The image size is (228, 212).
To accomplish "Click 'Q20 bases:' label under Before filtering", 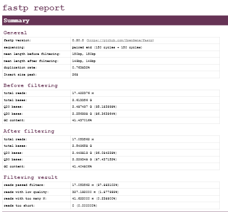I will [x=14, y=107].
